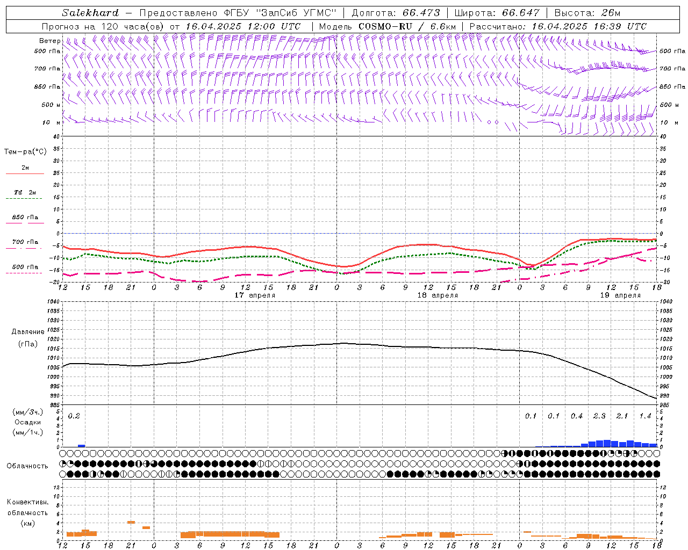The height and width of the screenshot is (550, 688).
Task: Click the 19 апреля date label
Action: (620, 295)
